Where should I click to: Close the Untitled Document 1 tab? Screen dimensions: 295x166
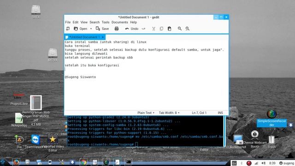pos(103,37)
